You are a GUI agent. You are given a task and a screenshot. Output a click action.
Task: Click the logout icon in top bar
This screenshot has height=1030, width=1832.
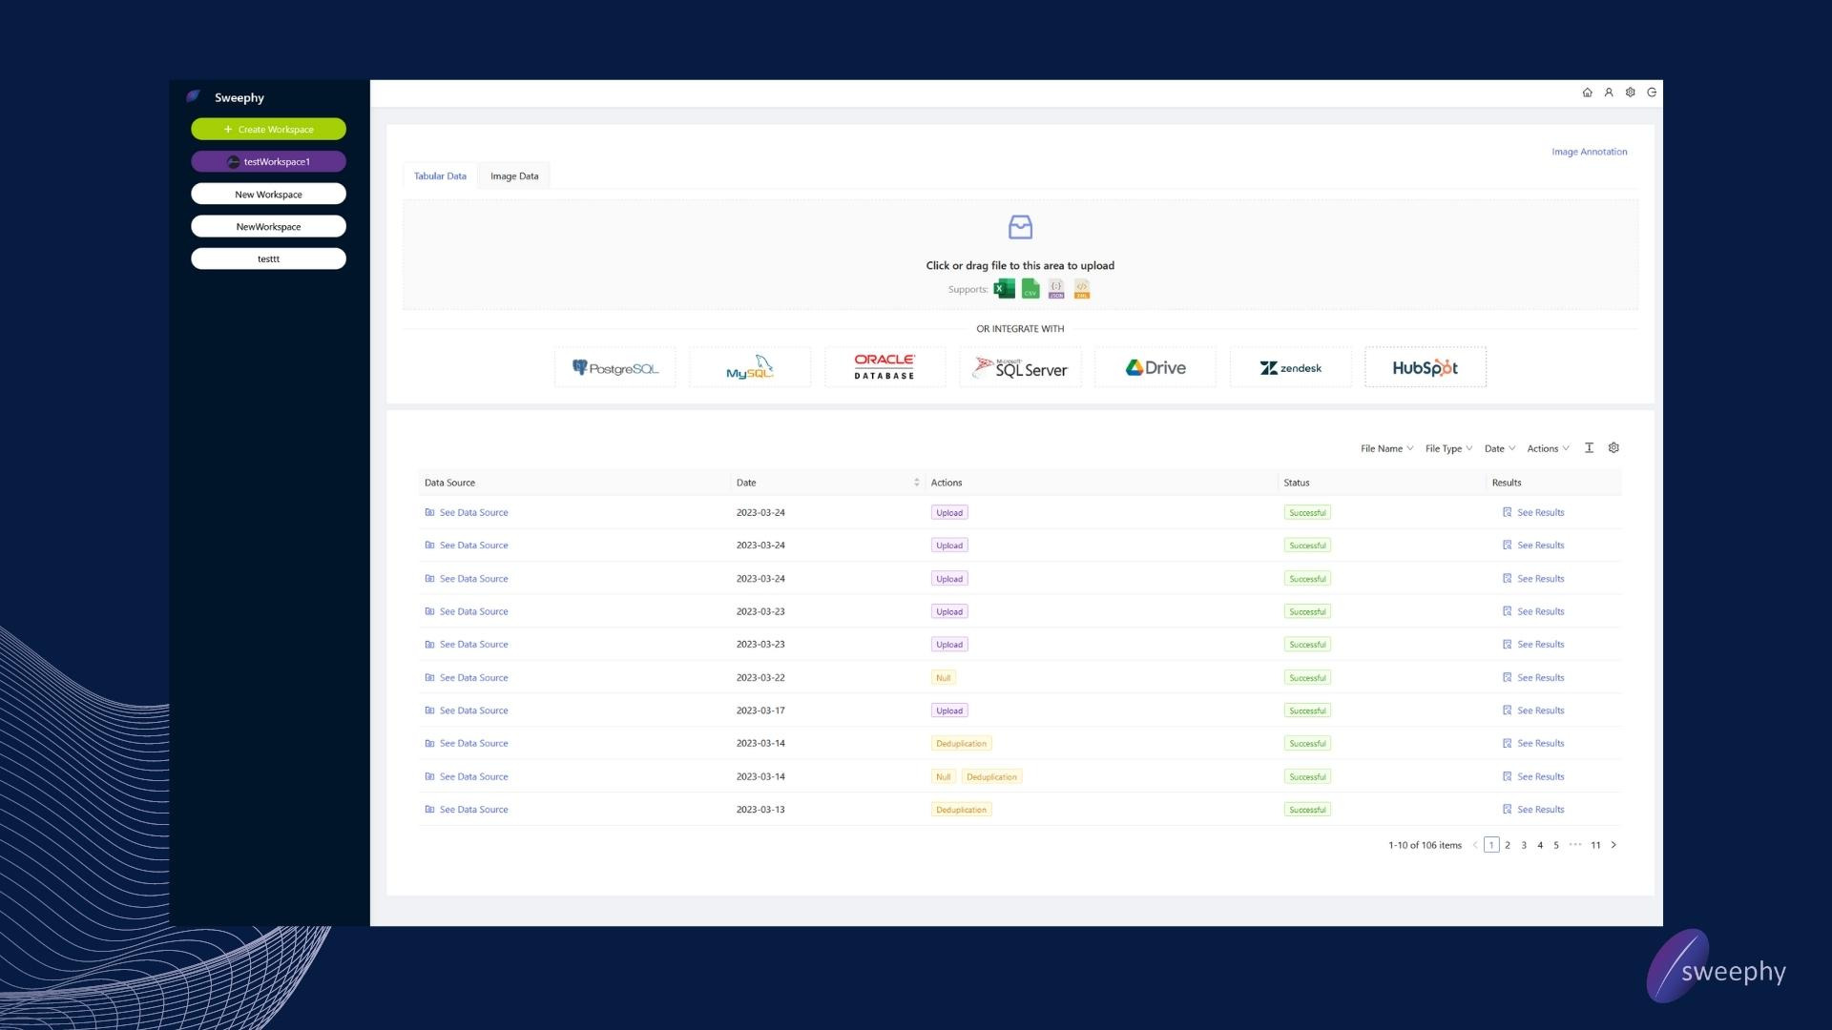pyautogui.click(x=1652, y=93)
